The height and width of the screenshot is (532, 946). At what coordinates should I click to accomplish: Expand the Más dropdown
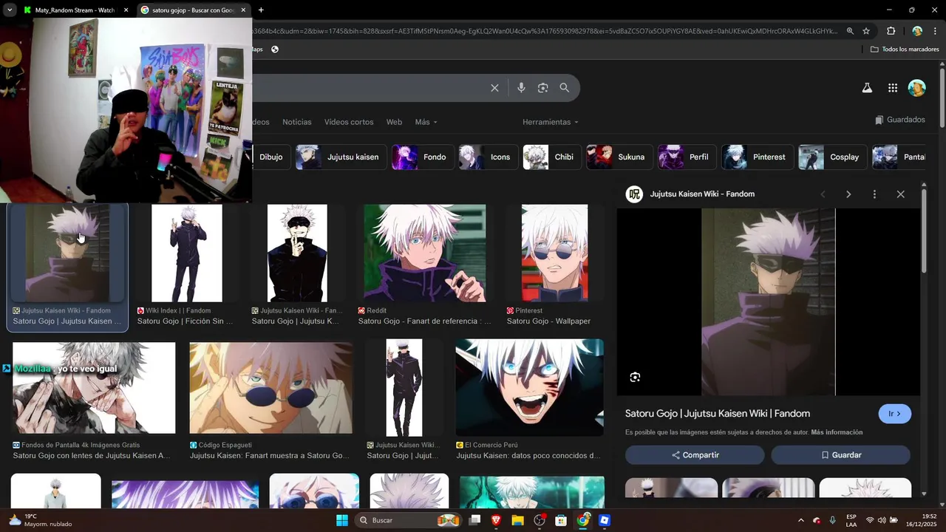(426, 122)
